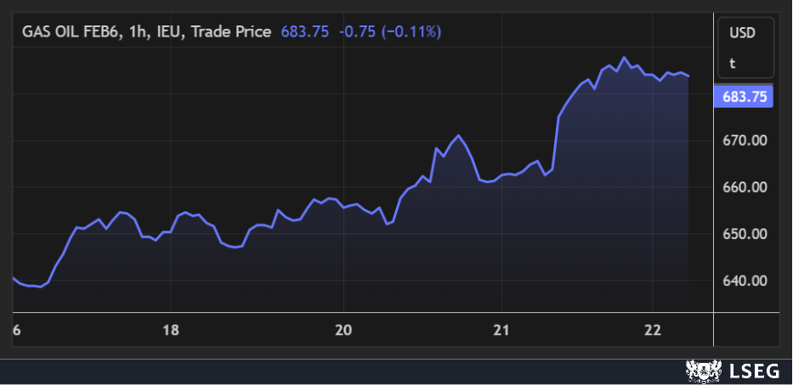The image size is (793, 385).
Task: Click the date 22 on time axis
Action: coord(649,330)
